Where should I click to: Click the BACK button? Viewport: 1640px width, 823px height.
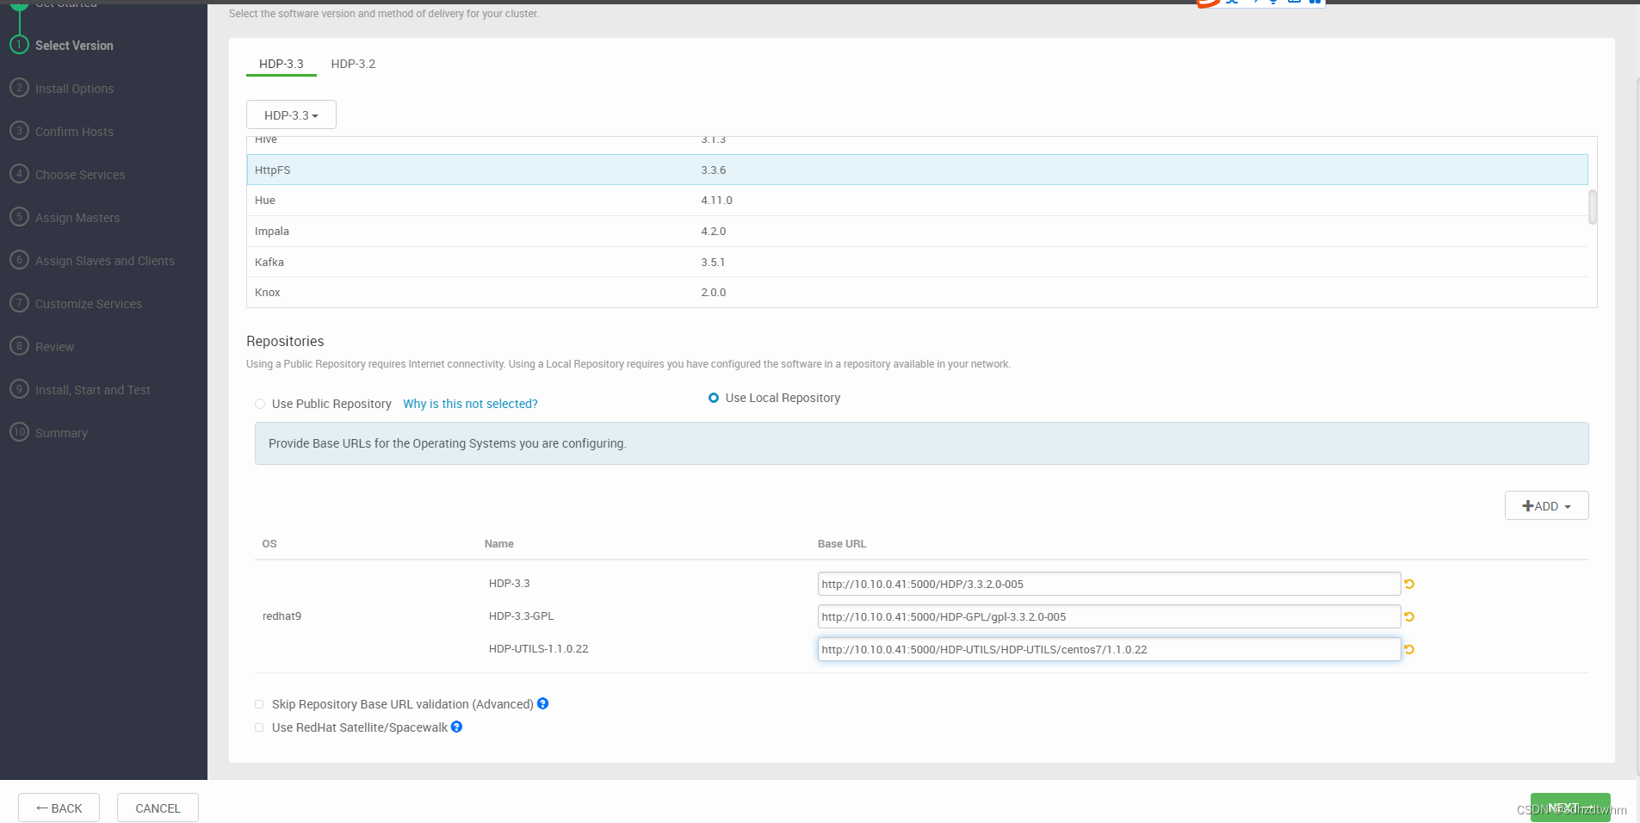(59, 808)
